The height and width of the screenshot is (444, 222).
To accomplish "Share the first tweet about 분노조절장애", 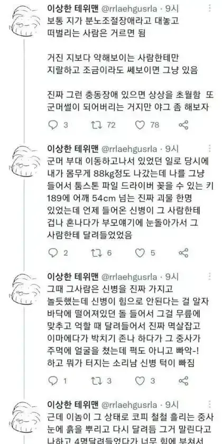I will point(183,125).
